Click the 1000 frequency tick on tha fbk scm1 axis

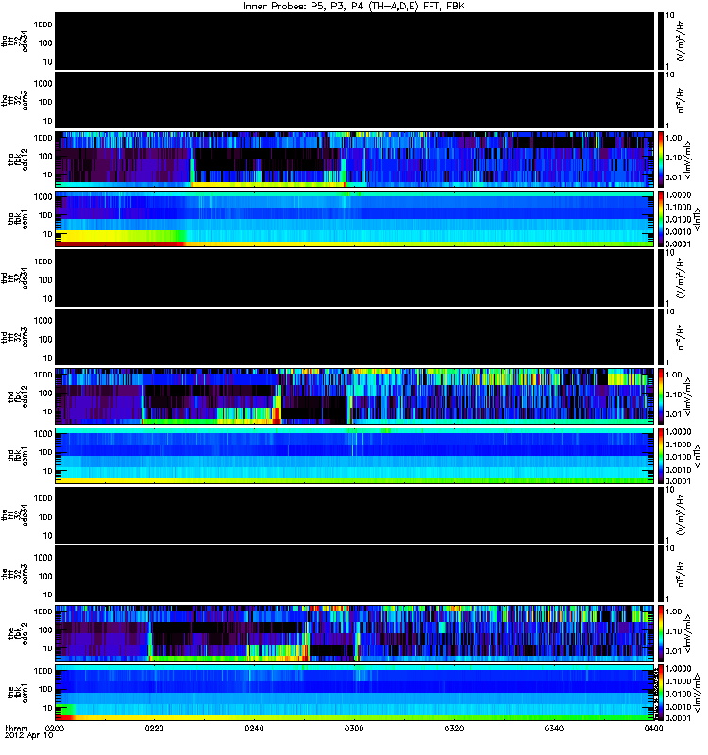(43, 197)
